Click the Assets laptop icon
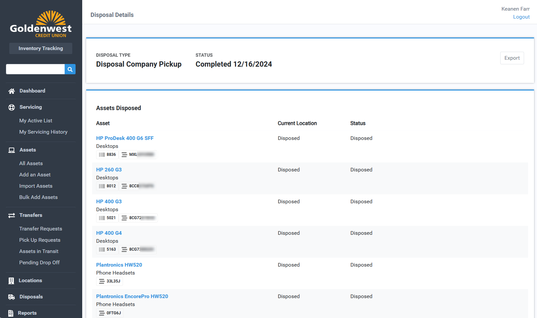The width and height of the screenshot is (537, 318). click(12, 150)
